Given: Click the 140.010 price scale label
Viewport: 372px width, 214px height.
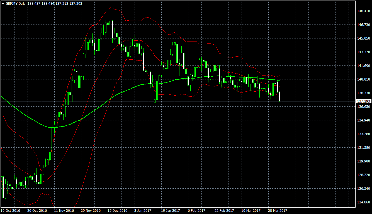Looking at the screenshot, I should click(363, 79).
